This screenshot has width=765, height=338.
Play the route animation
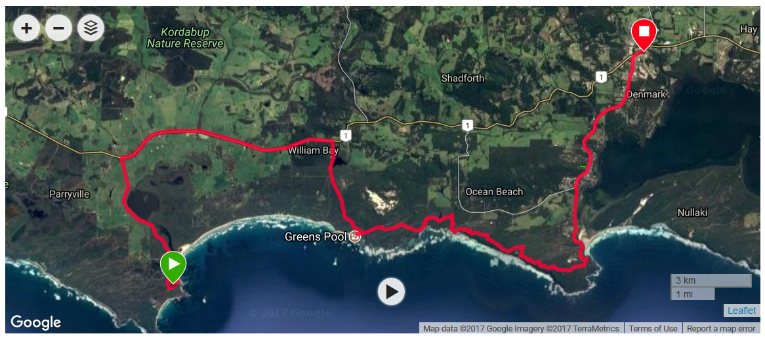coord(391,291)
